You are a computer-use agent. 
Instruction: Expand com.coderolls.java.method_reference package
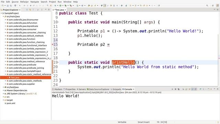pyautogui.click(x=5, y=61)
